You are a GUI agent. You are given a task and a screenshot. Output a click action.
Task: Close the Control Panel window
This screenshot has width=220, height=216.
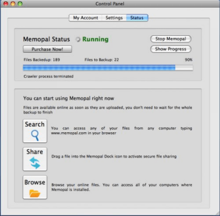(6, 4)
